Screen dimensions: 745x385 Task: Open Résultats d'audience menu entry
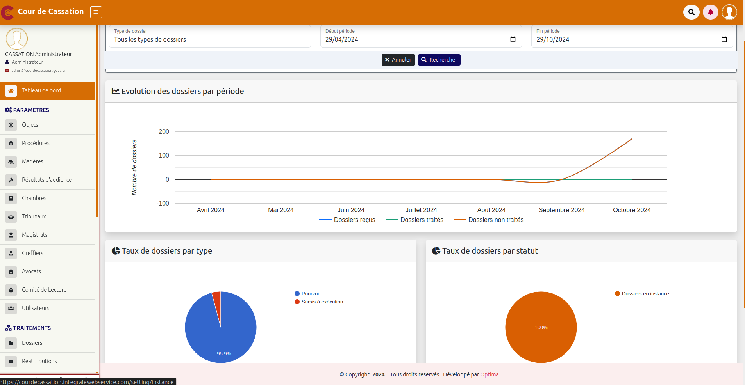click(47, 180)
